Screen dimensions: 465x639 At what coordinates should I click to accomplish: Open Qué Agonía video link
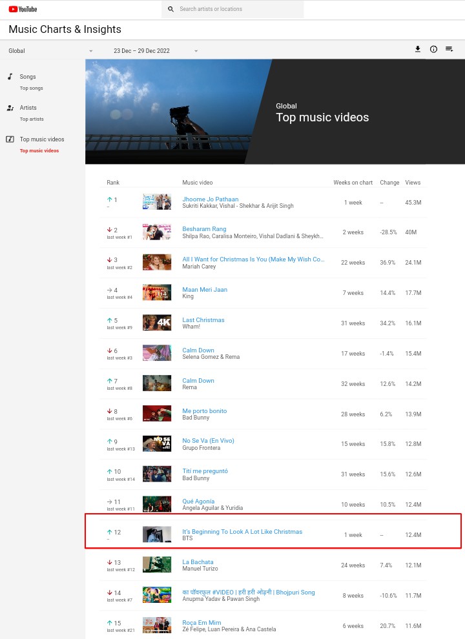pyautogui.click(x=199, y=502)
